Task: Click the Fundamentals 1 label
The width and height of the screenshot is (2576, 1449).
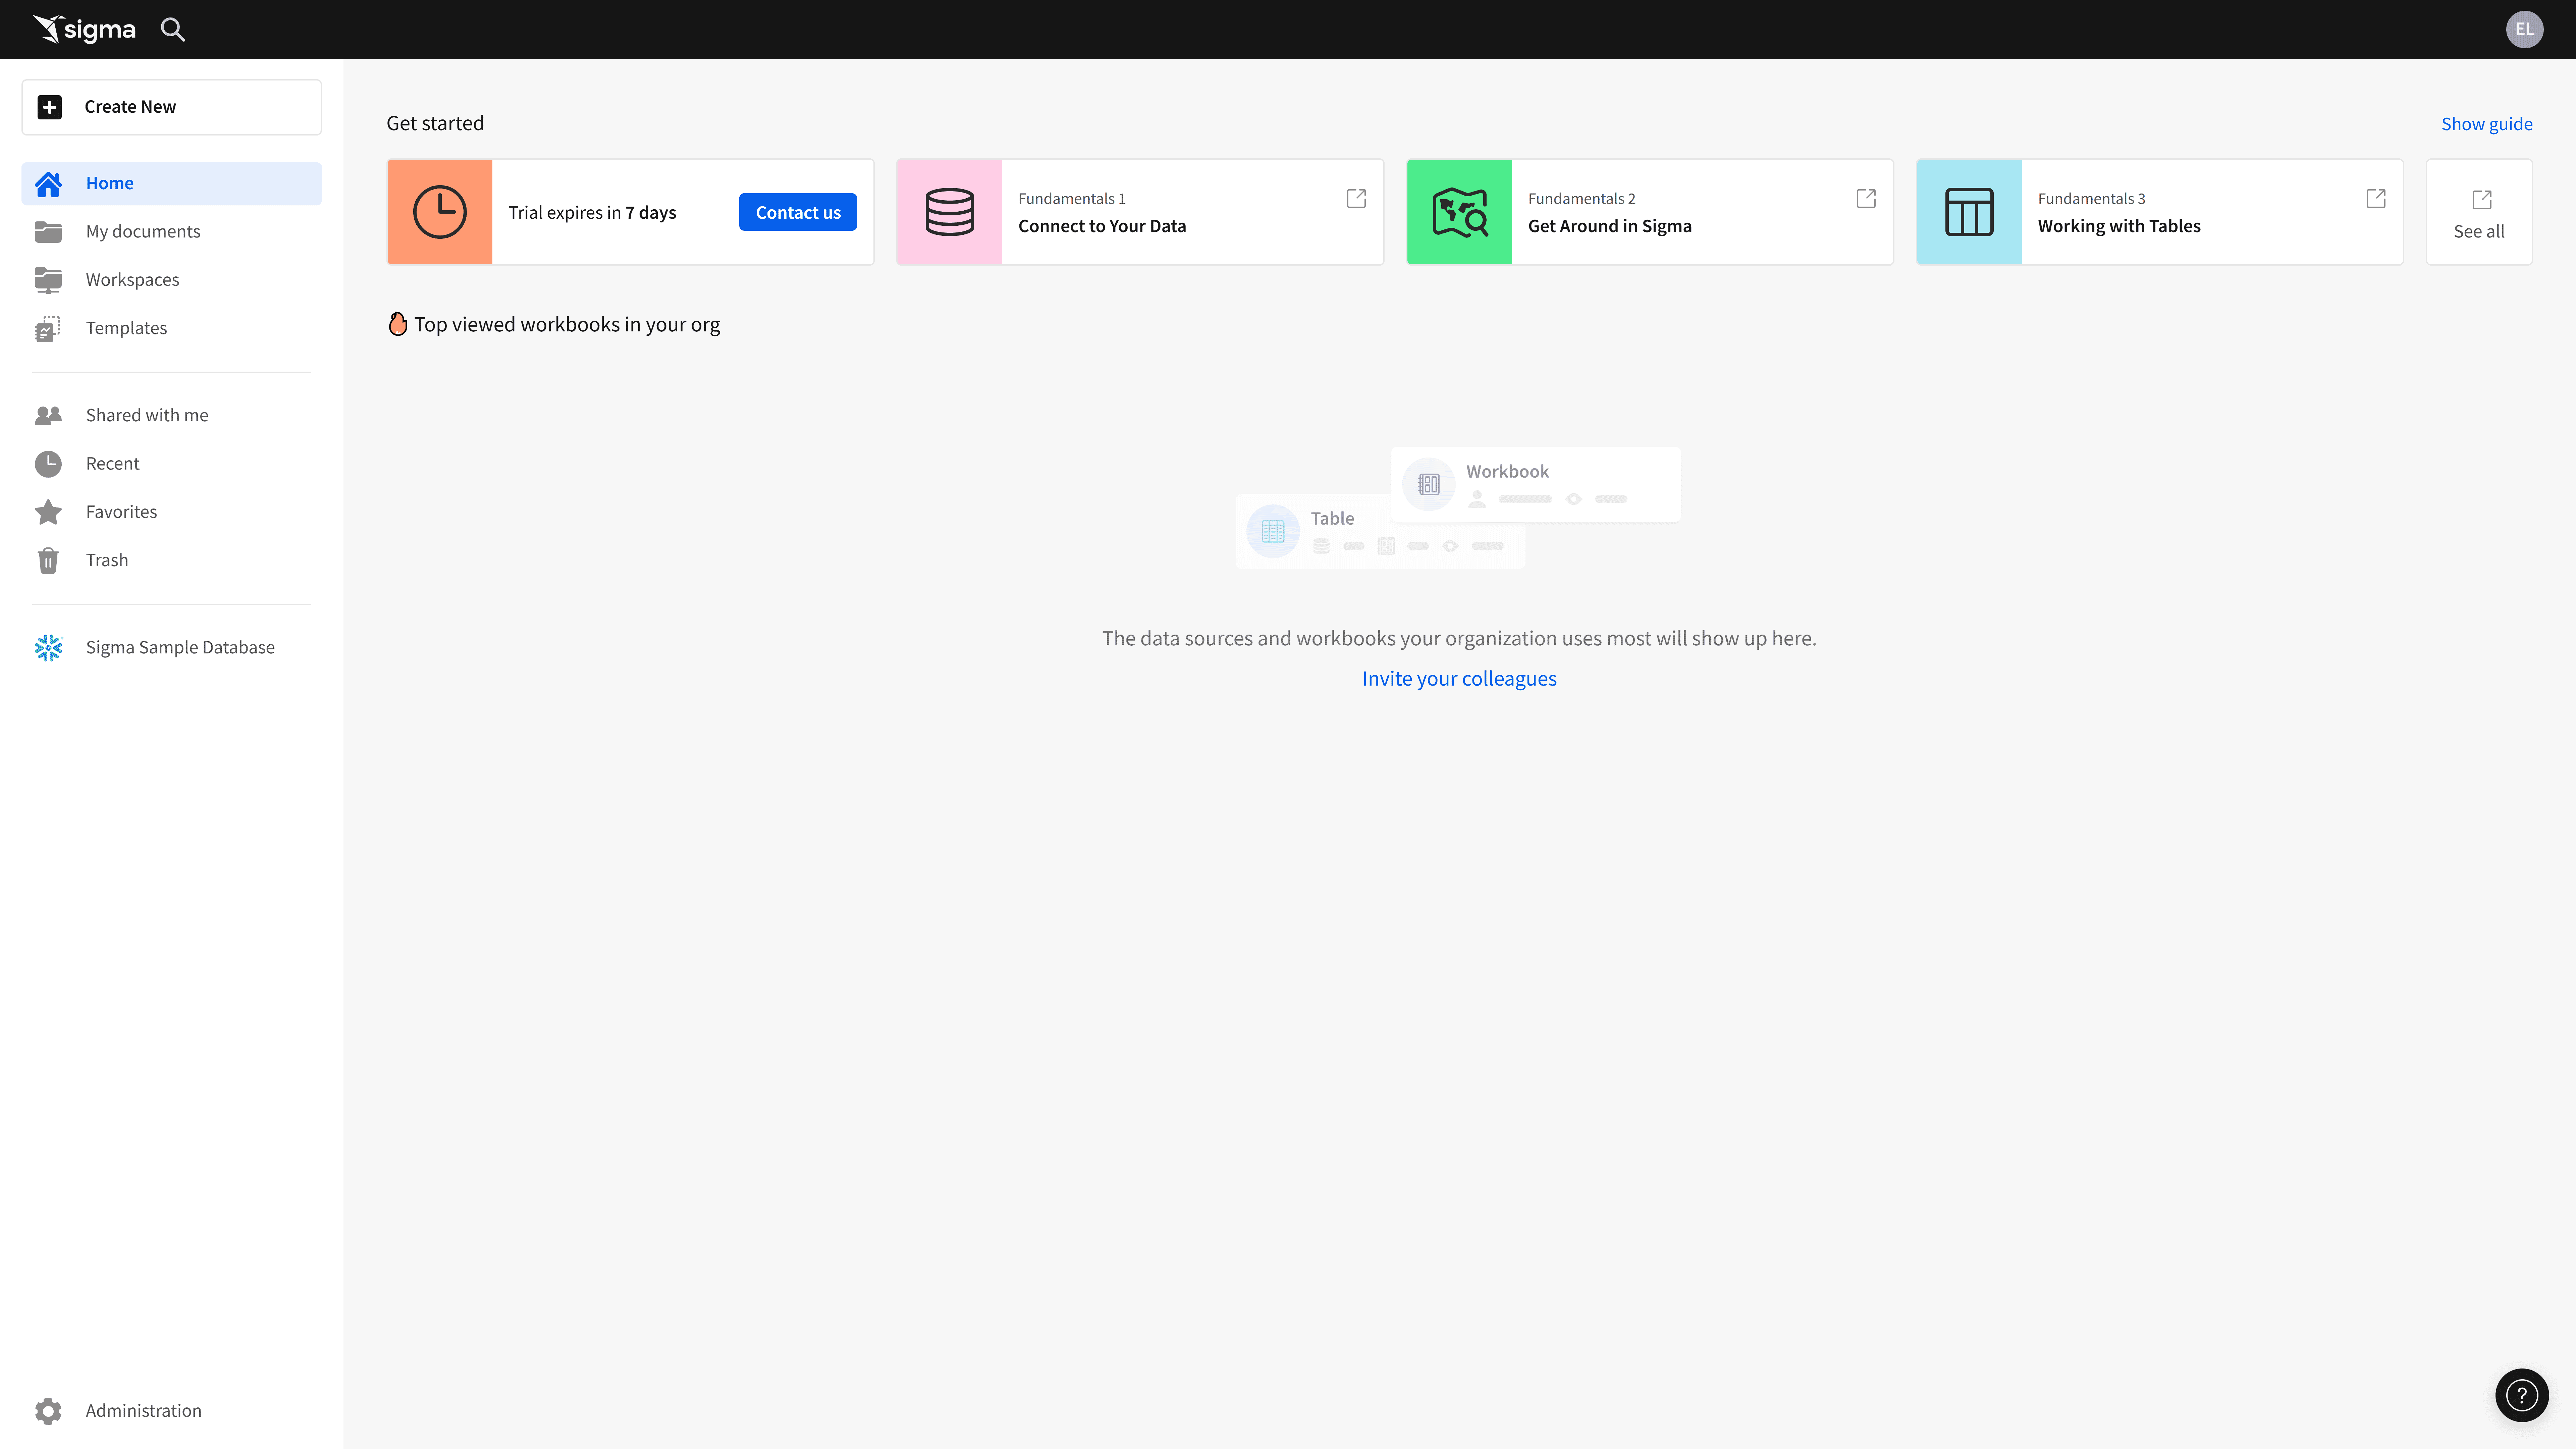Action: [x=1072, y=199]
